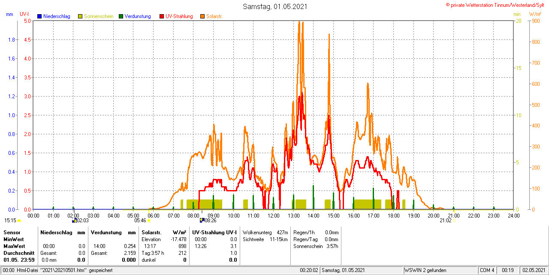
Task: Click the 00:20:02 status bar clock
Action: point(309,270)
